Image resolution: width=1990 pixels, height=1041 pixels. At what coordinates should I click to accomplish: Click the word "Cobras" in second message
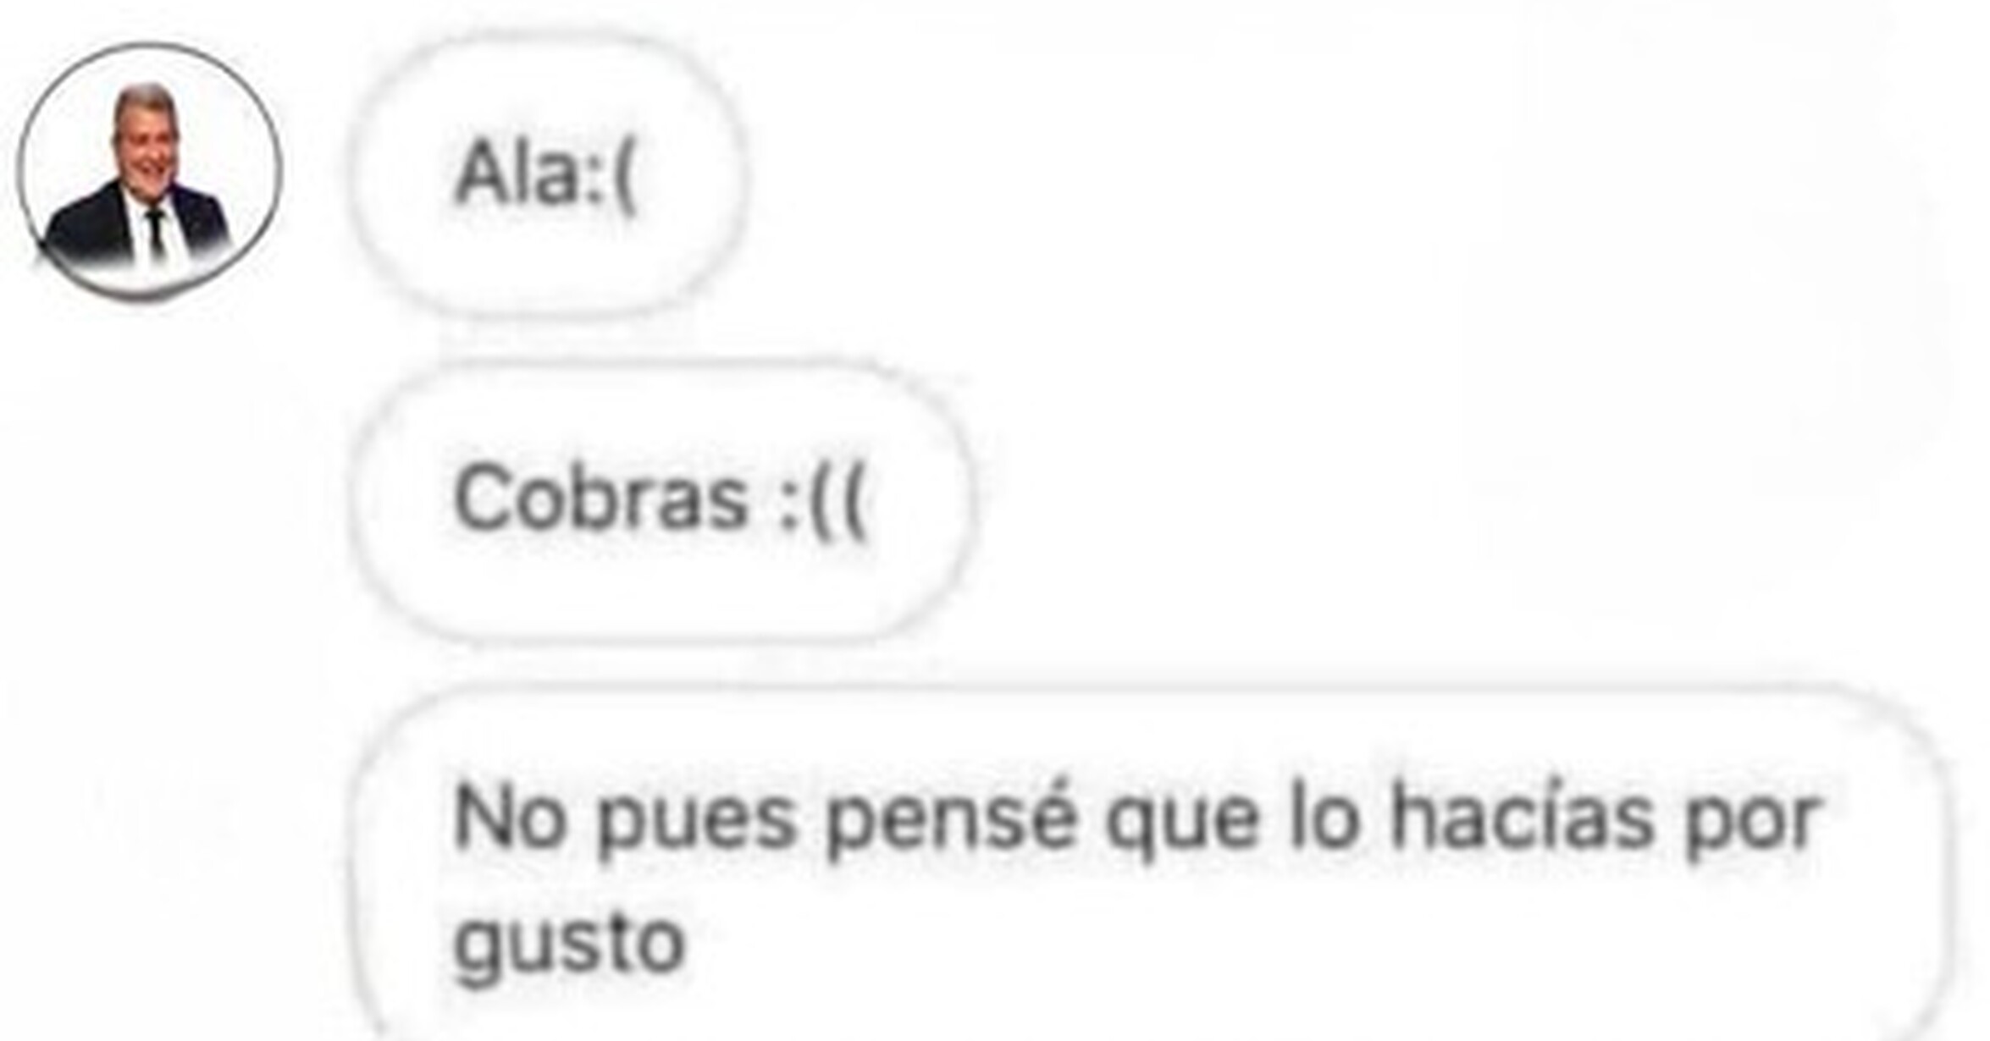(600, 498)
